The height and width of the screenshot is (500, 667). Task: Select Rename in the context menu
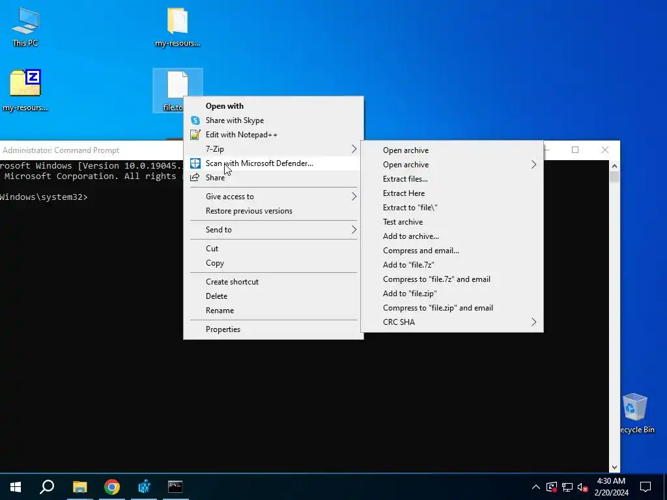point(274,311)
